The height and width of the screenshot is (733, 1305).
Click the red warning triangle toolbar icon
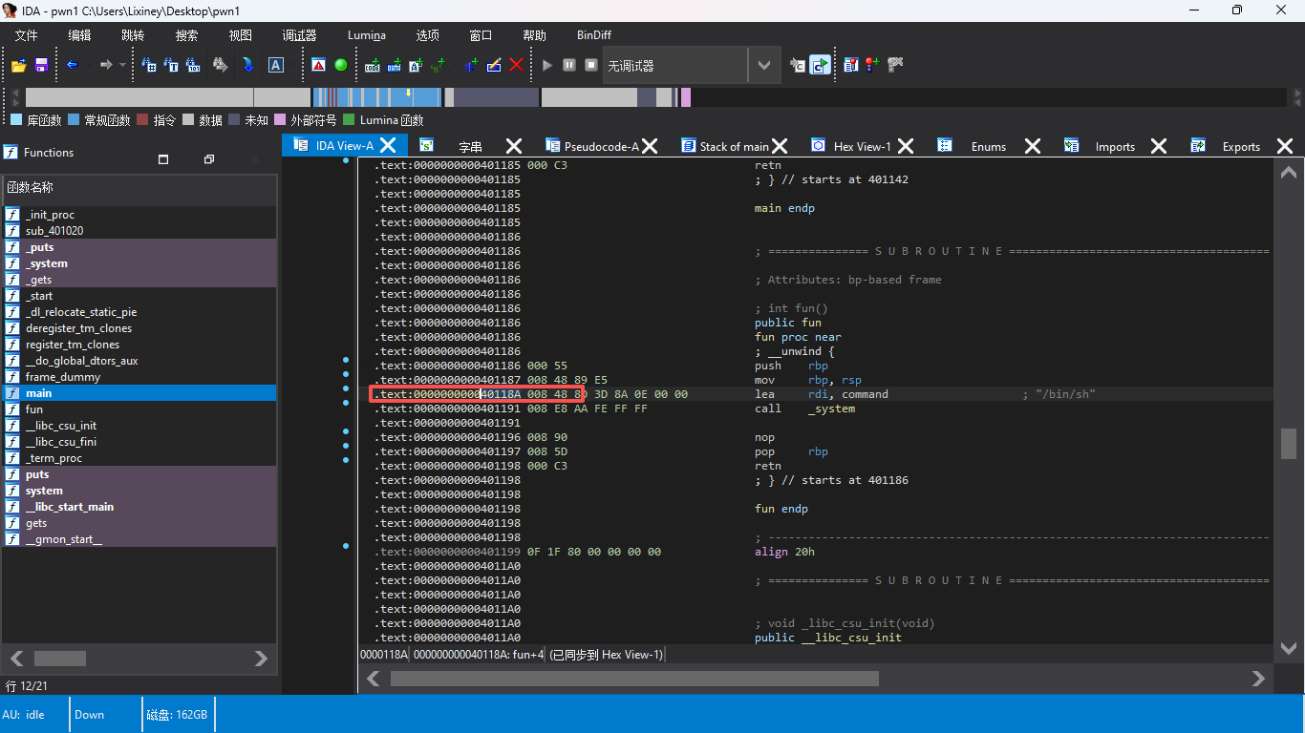[319, 65]
